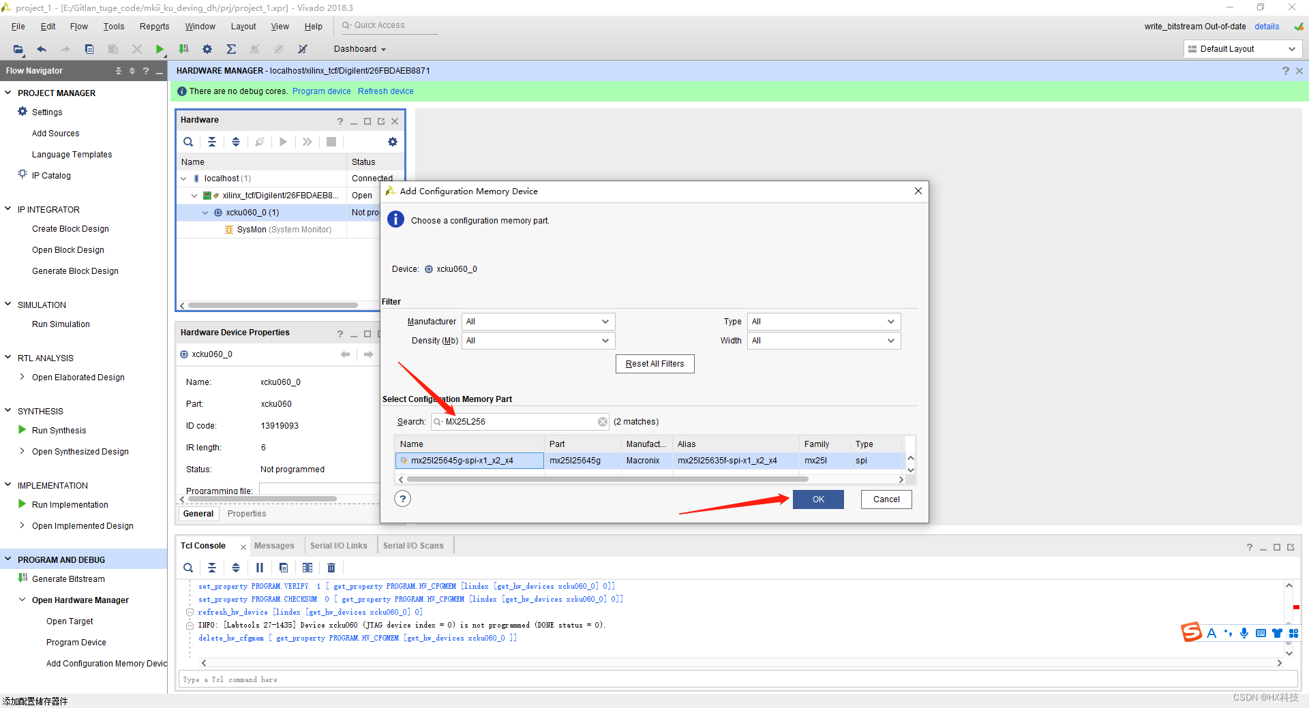Open the Width filter dropdown

tap(824, 341)
